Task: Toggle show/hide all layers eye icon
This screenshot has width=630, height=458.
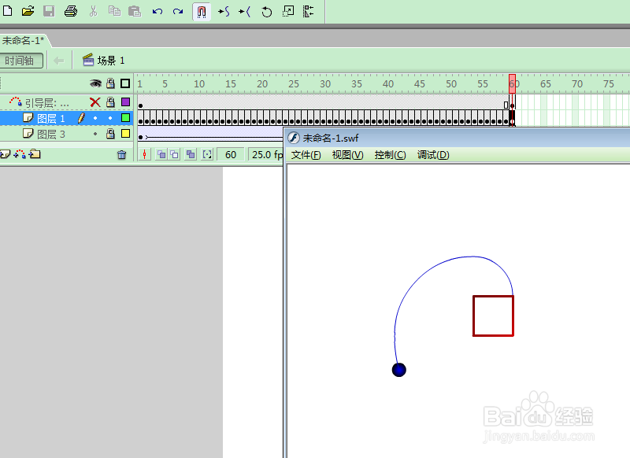Action: pos(95,83)
